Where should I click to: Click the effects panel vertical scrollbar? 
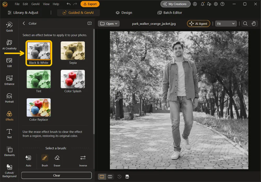94,82
